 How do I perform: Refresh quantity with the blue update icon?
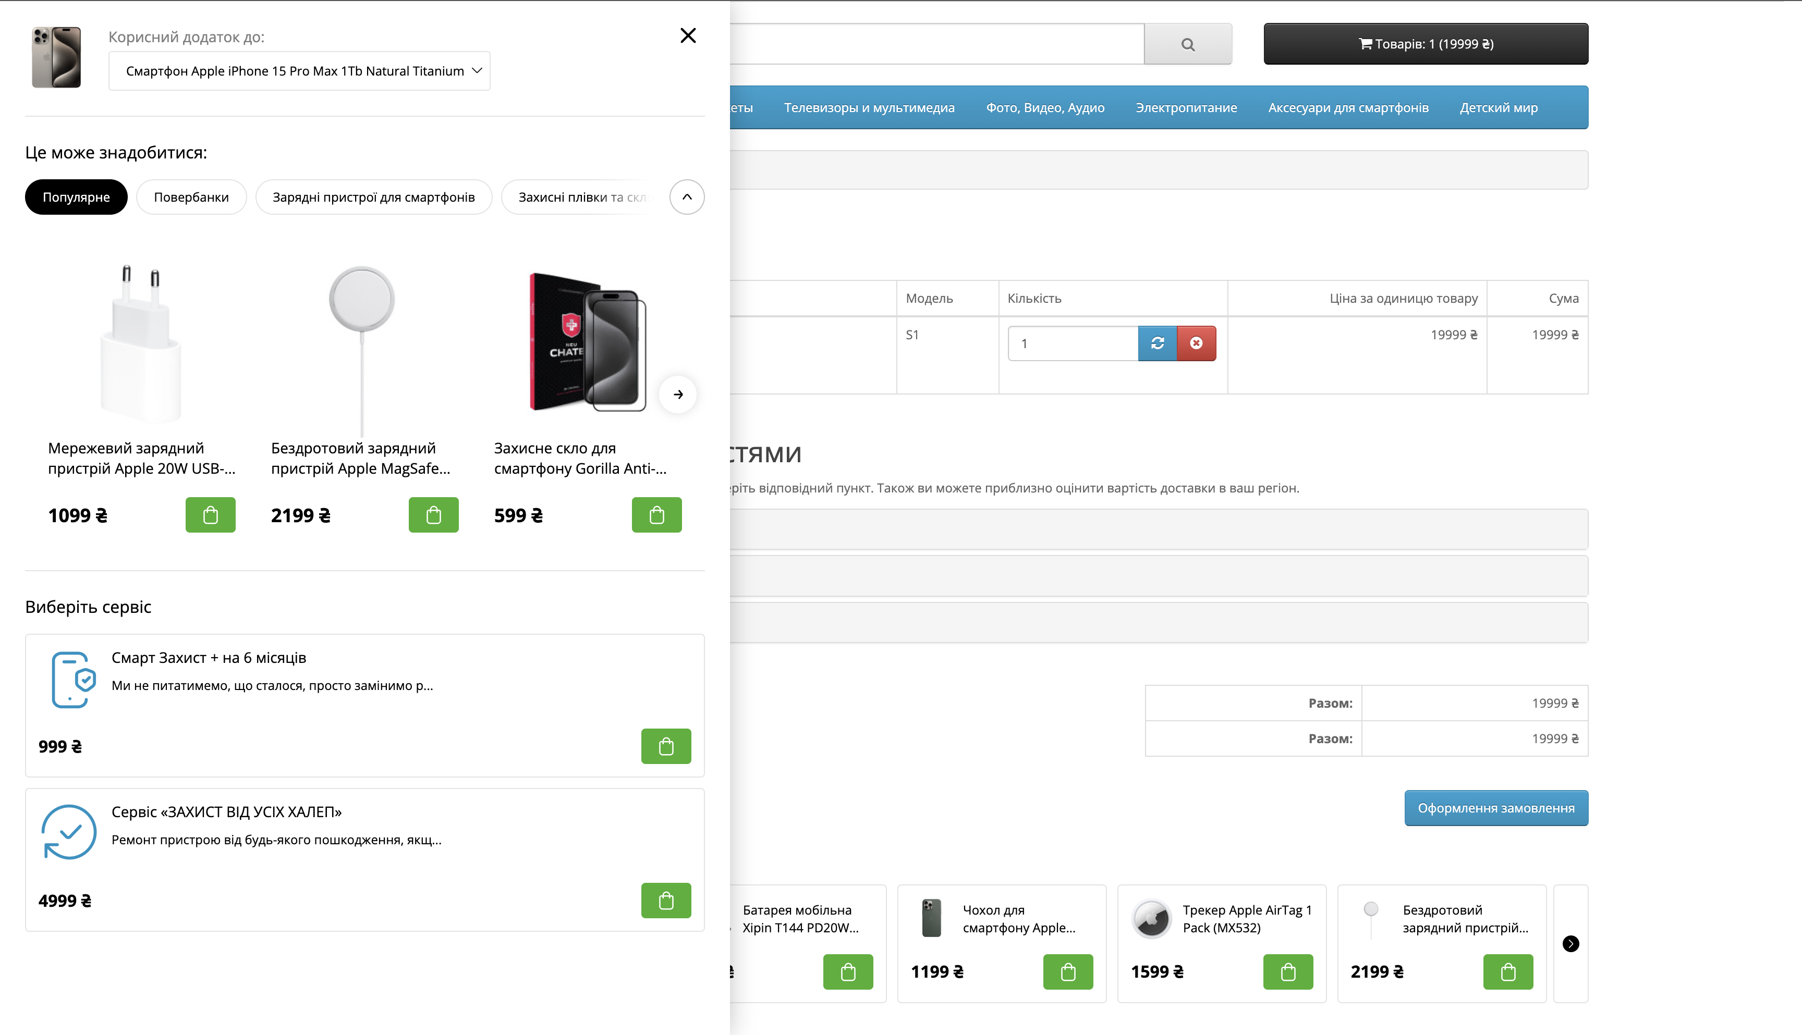click(1156, 343)
